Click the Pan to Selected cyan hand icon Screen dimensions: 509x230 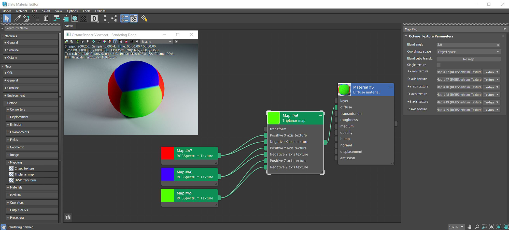(x=506, y=227)
